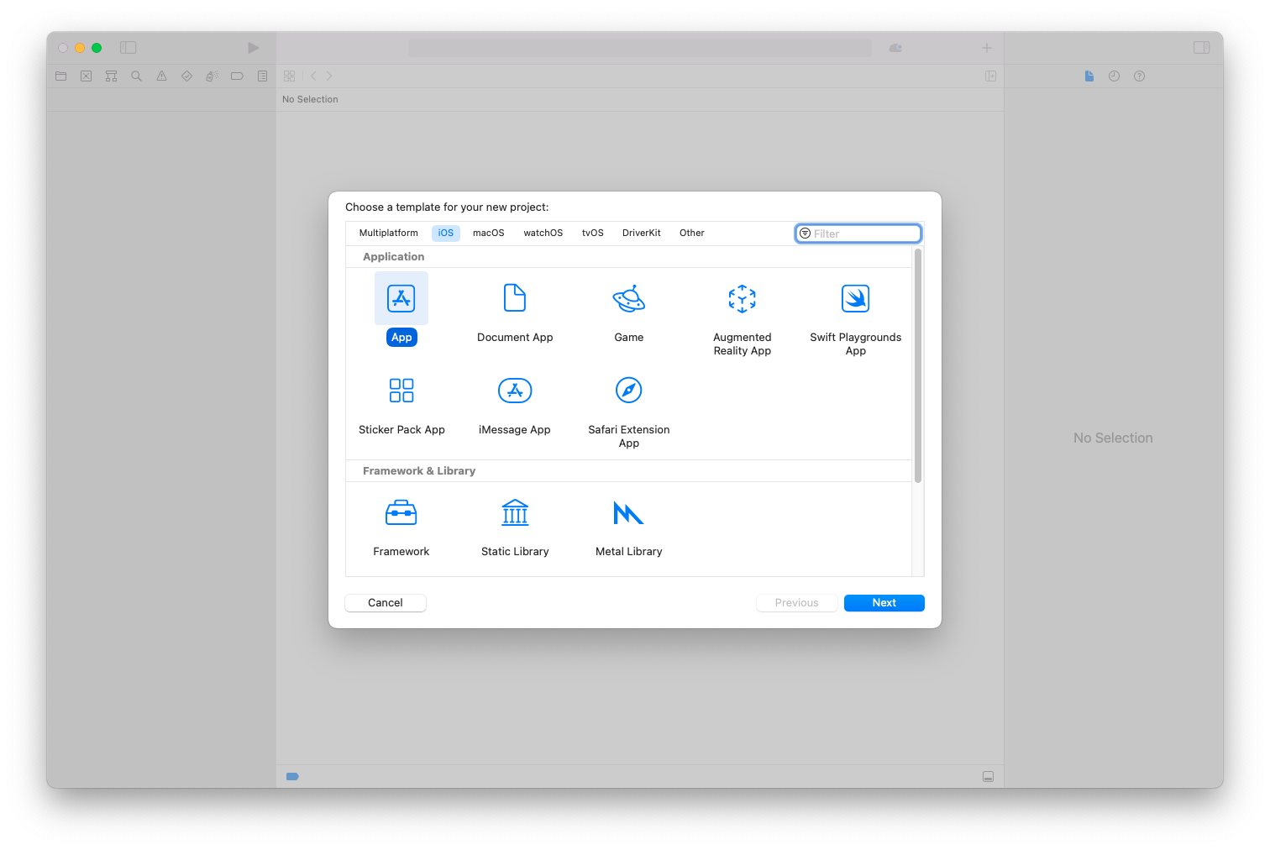Toggle the right inspector sidebar
1270x850 pixels.
click(1201, 48)
